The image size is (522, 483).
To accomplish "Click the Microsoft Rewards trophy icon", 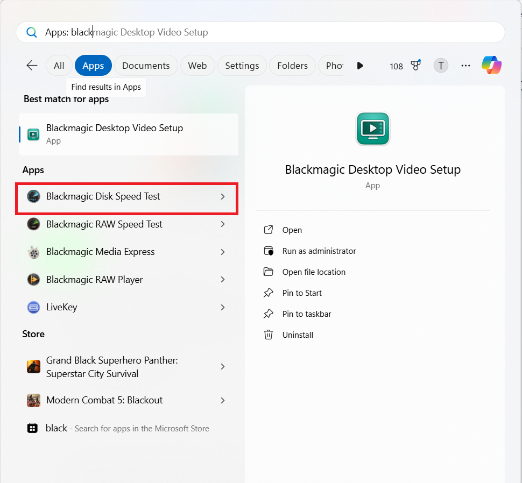I will pyautogui.click(x=415, y=65).
